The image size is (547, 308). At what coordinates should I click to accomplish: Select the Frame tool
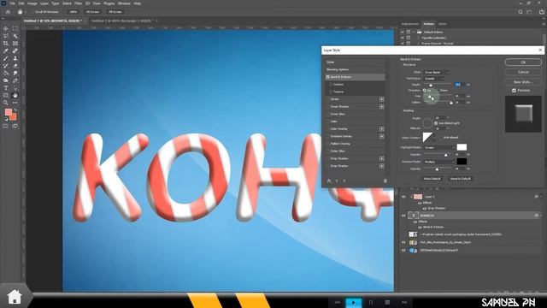[x=15, y=44]
